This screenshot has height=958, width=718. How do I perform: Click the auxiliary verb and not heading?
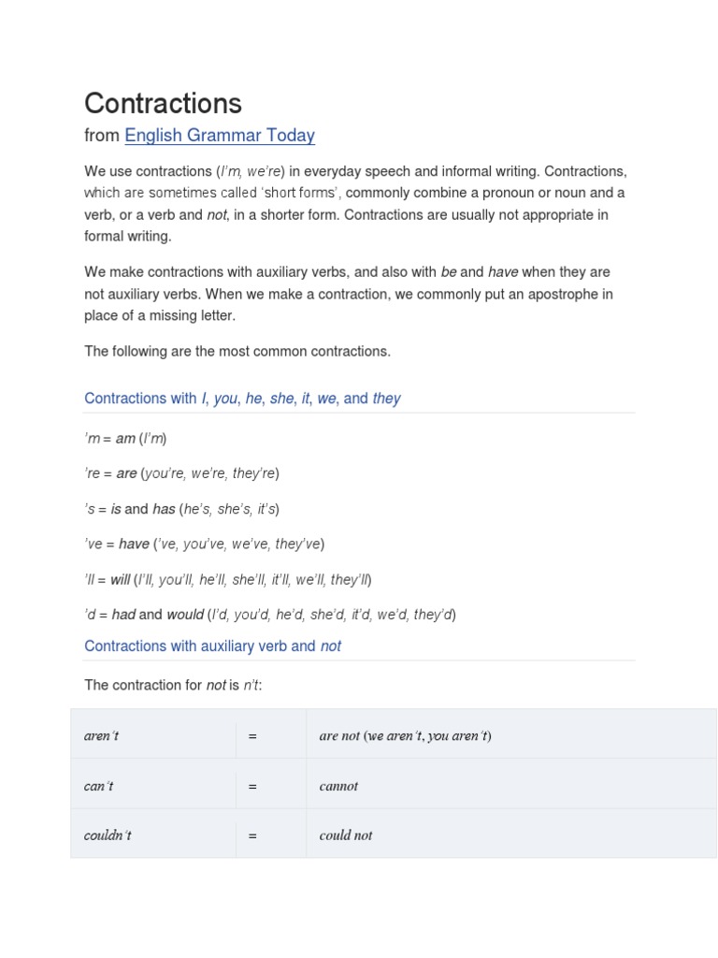(212, 646)
